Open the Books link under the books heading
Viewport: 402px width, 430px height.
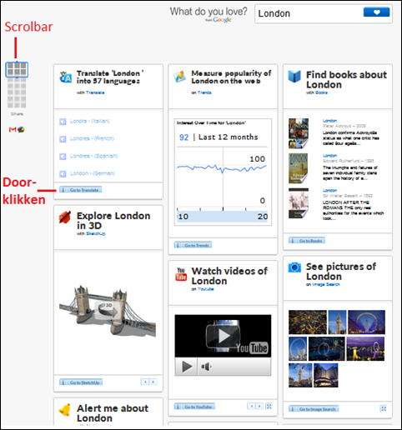pos(321,92)
